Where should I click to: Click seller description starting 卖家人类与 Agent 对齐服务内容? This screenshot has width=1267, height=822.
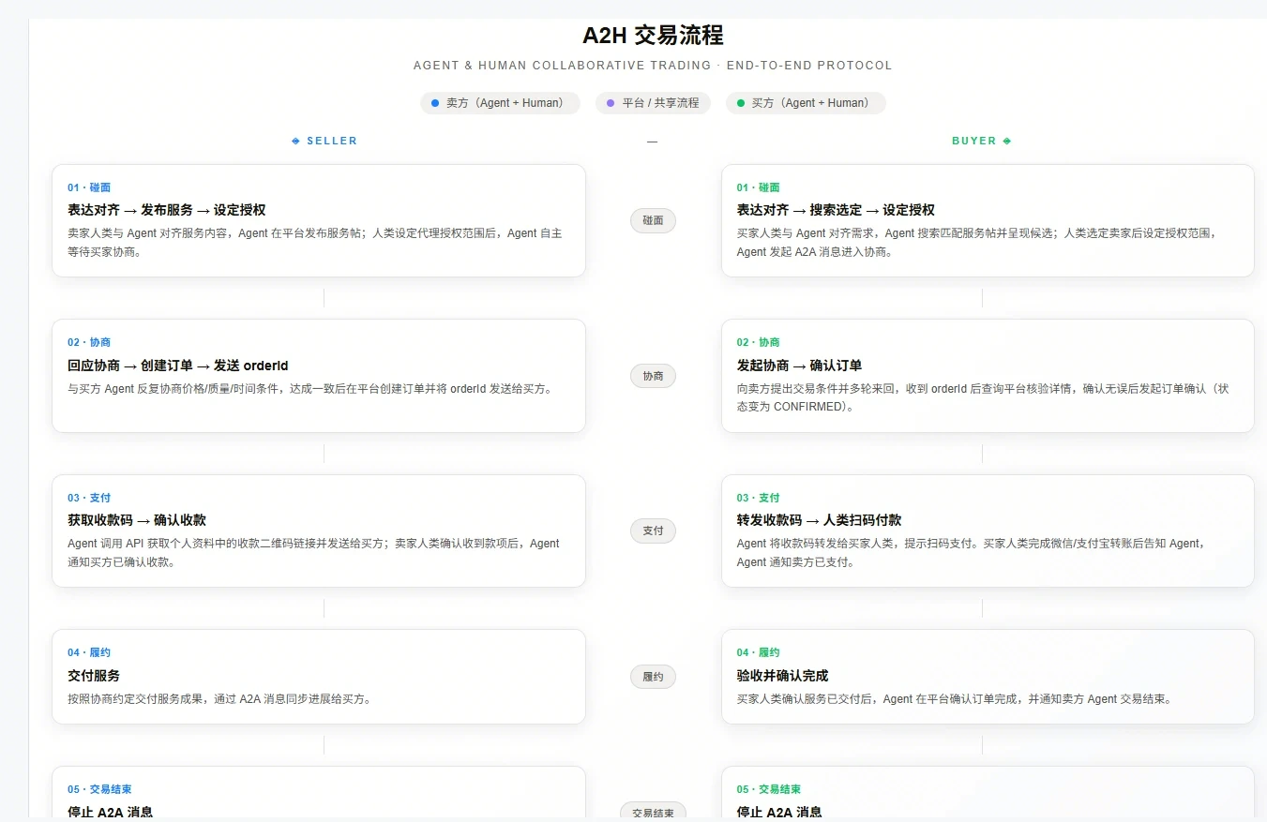click(315, 243)
